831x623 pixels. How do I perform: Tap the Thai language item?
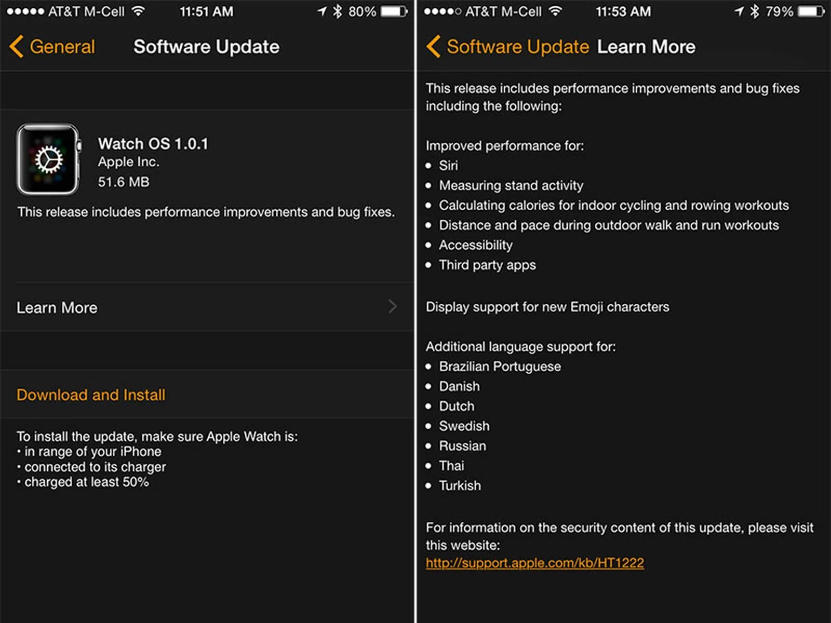pos(451,466)
